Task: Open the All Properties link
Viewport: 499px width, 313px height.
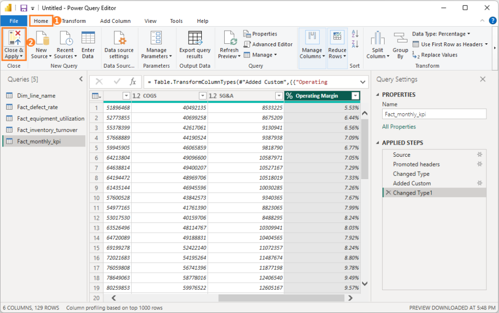Action: 399,127
